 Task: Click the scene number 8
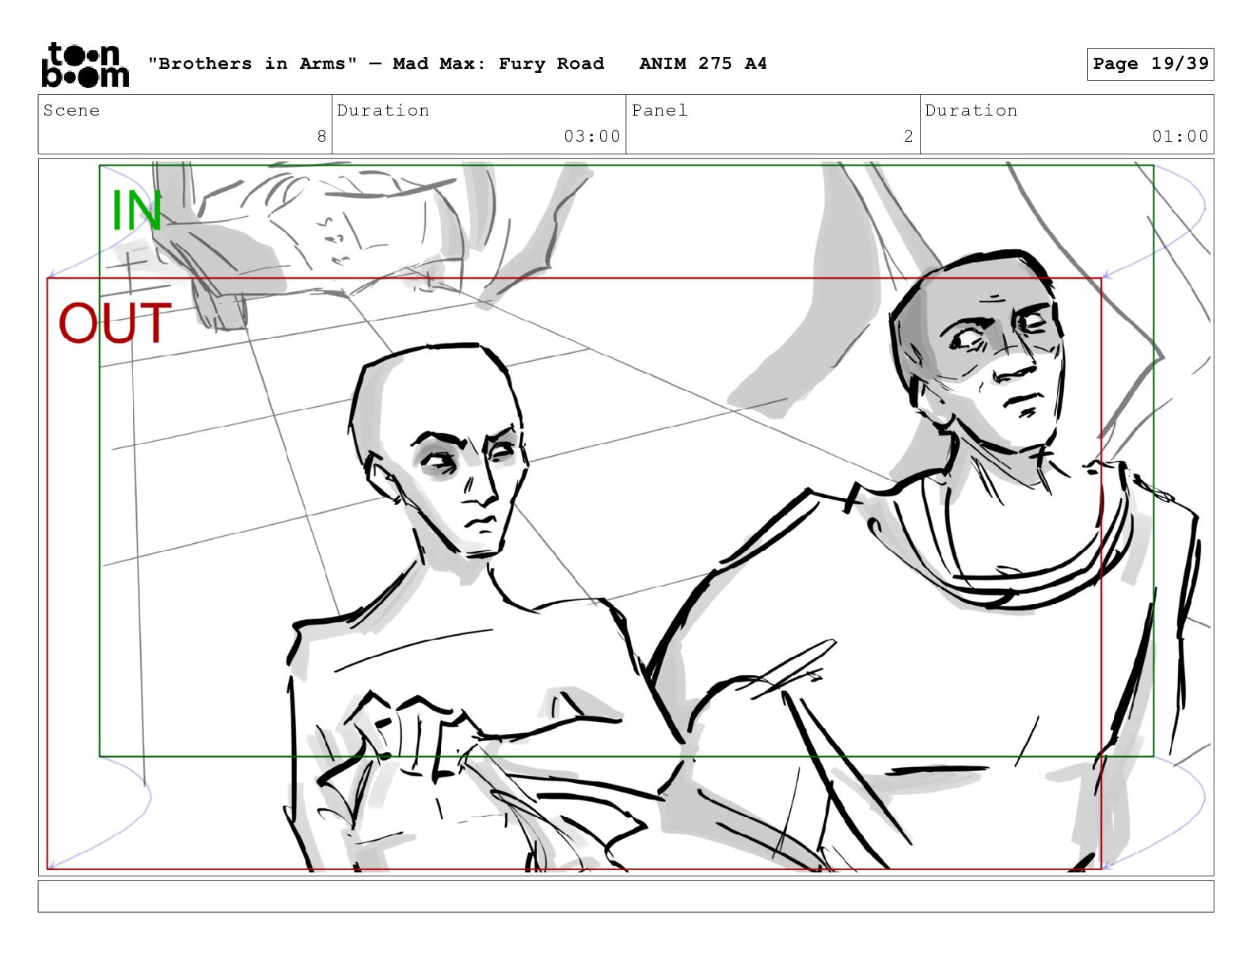pos(321,136)
